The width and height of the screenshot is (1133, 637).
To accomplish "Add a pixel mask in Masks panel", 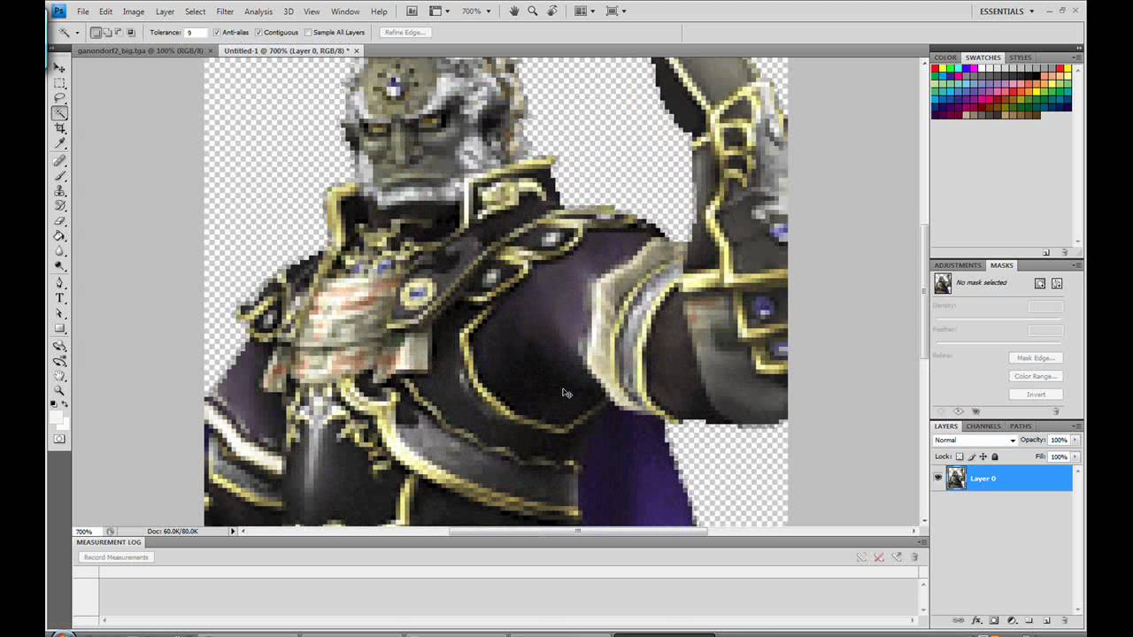I will [x=1040, y=283].
